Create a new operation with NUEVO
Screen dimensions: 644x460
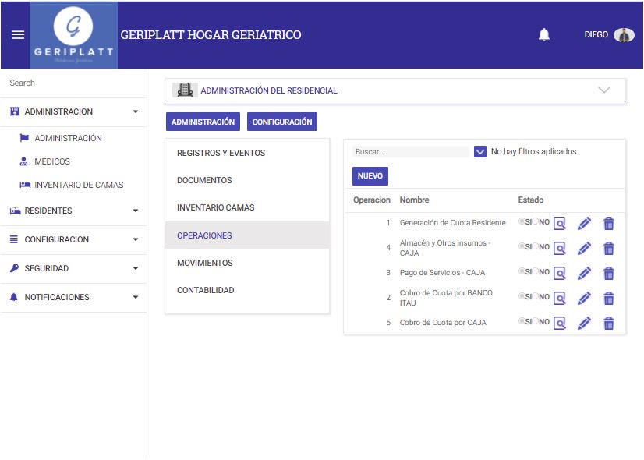click(x=370, y=176)
